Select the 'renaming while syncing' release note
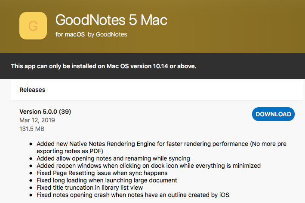Screen dimensions: 305x203 click(113, 158)
